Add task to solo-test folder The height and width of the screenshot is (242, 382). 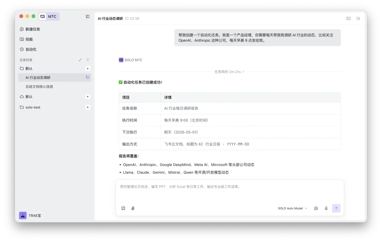point(88,107)
